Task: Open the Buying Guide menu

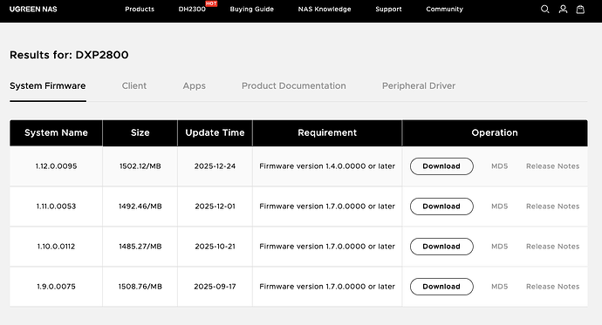Action: (x=252, y=10)
